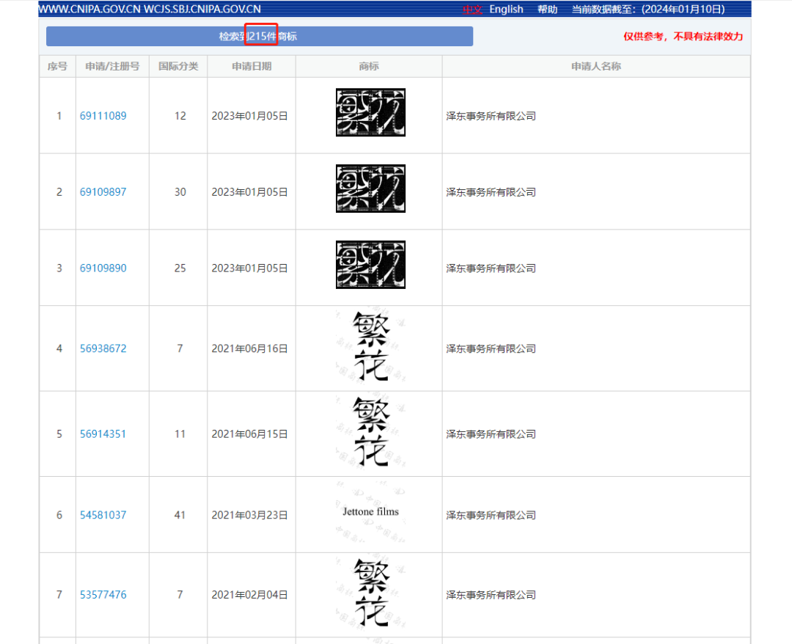Screen dimensions: 792x644
Task: View the 繁花 trademark image for 56914351
Action: point(371,432)
